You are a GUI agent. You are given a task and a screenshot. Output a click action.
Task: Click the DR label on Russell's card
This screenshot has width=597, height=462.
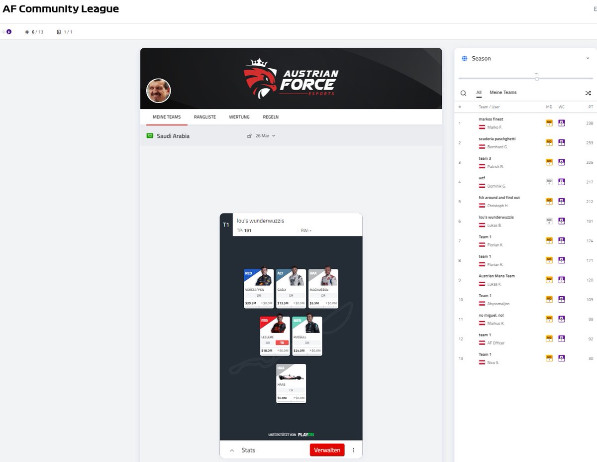pyautogui.click(x=307, y=343)
